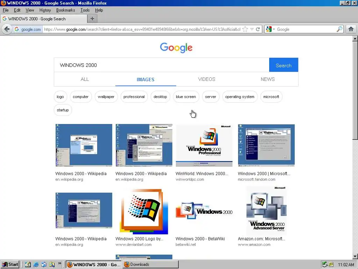The height and width of the screenshot is (269, 358).
Task: Switch to WINDOWS 2000 - Go... taskbar button
Action: (94, 264)
